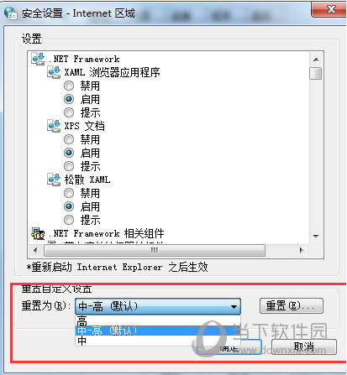Select 禁用 under 松散 XAML
The image size is (347, 375).
pyautogui.click(x=69, y=193)
